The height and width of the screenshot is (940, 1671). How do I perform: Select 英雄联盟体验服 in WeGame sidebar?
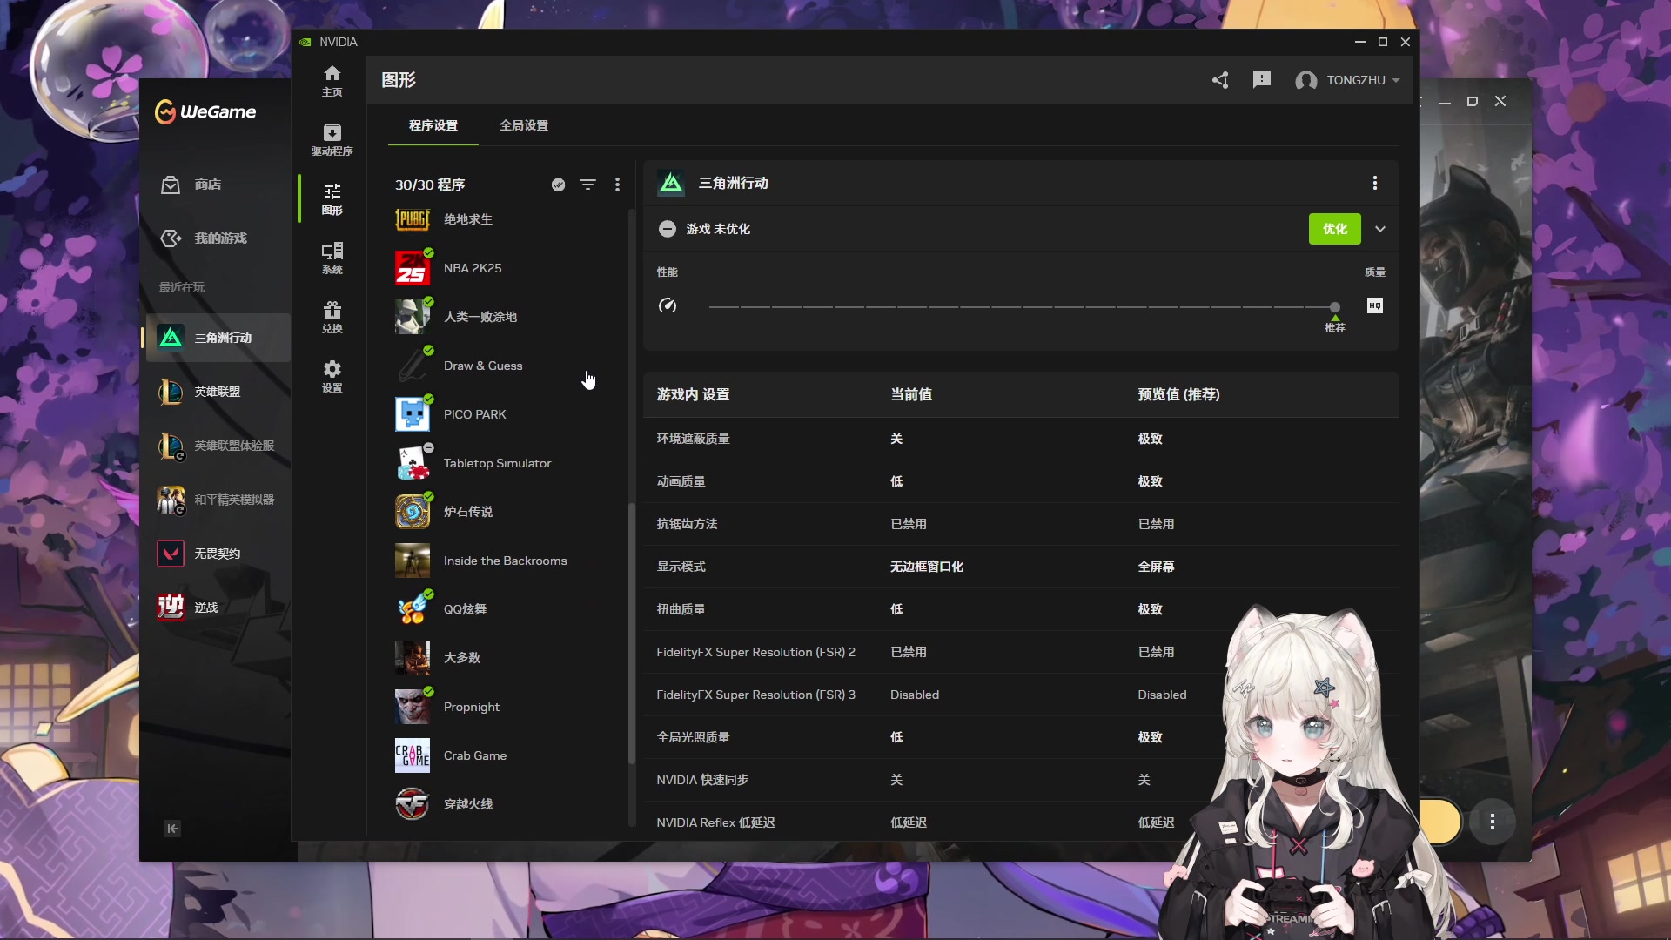click(x=218, y=446)
